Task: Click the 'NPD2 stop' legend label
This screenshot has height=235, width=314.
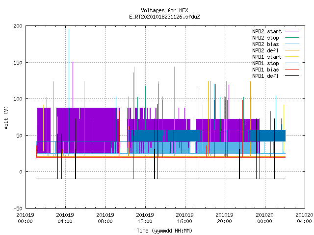Action: pos(265,38)
